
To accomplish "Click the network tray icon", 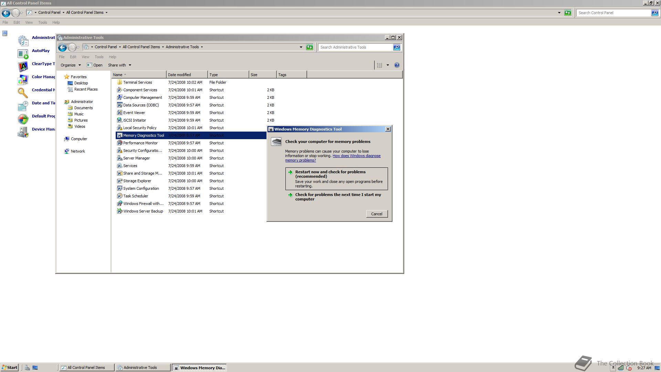I will point(620,368).
